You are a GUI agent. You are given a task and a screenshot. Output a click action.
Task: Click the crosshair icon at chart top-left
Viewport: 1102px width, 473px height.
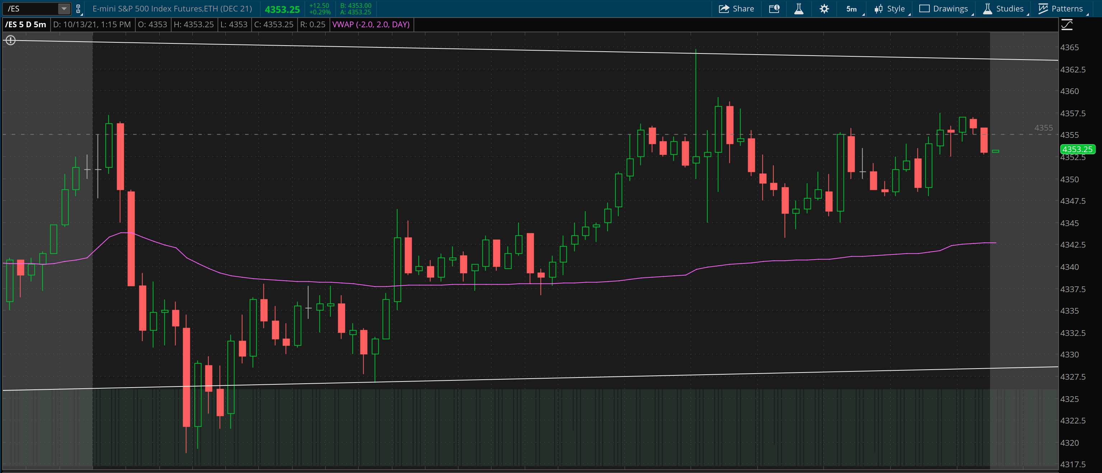click(10, 40)
